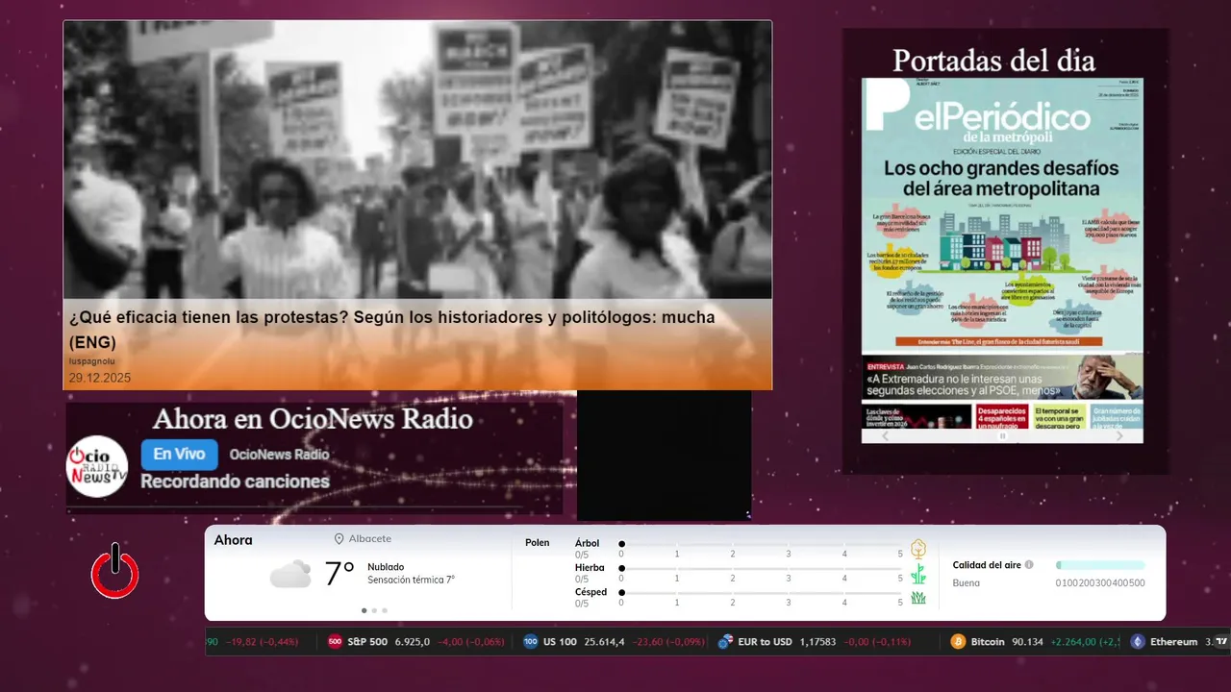This screenshot has width=1231, height=692.
Task: Click the Recordando canciones program title
Action: [236, 482]
